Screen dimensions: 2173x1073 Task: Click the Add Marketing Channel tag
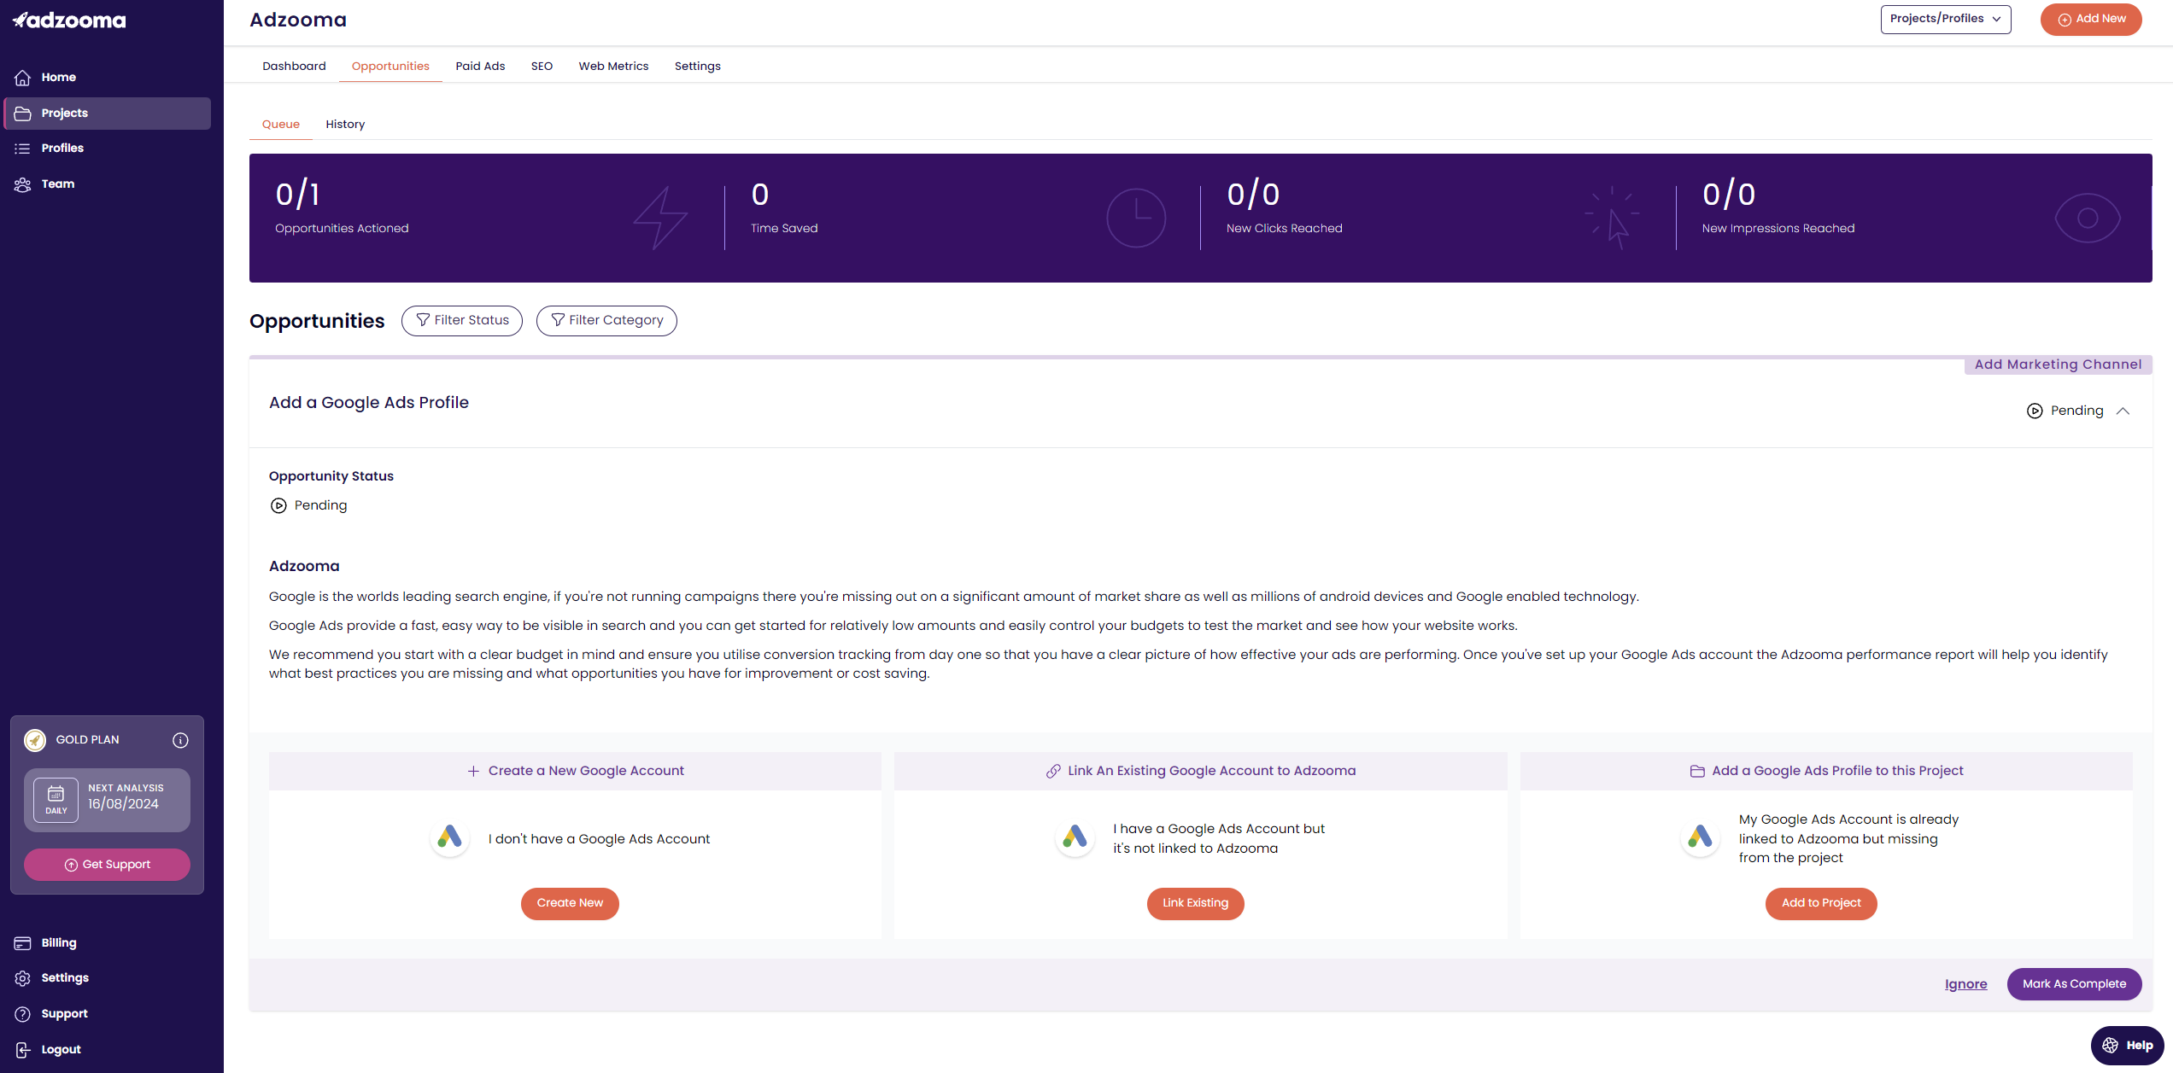tap(2058, 364)
